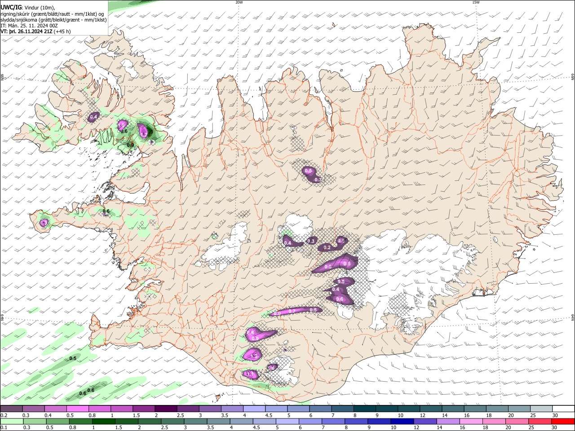The width and height of the screenshot is (575, 431).
Task: Click the '0.2' value label on the map
Action: pyautogui.click(x=327, y=247)
